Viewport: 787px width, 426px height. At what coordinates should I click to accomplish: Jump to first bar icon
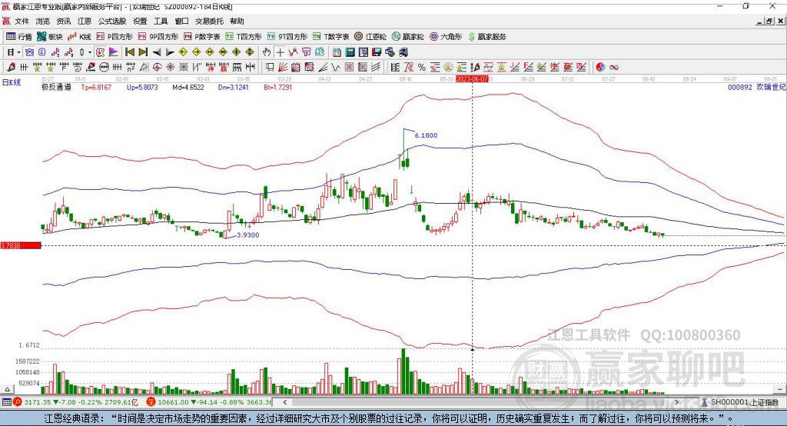click(129, 52)
